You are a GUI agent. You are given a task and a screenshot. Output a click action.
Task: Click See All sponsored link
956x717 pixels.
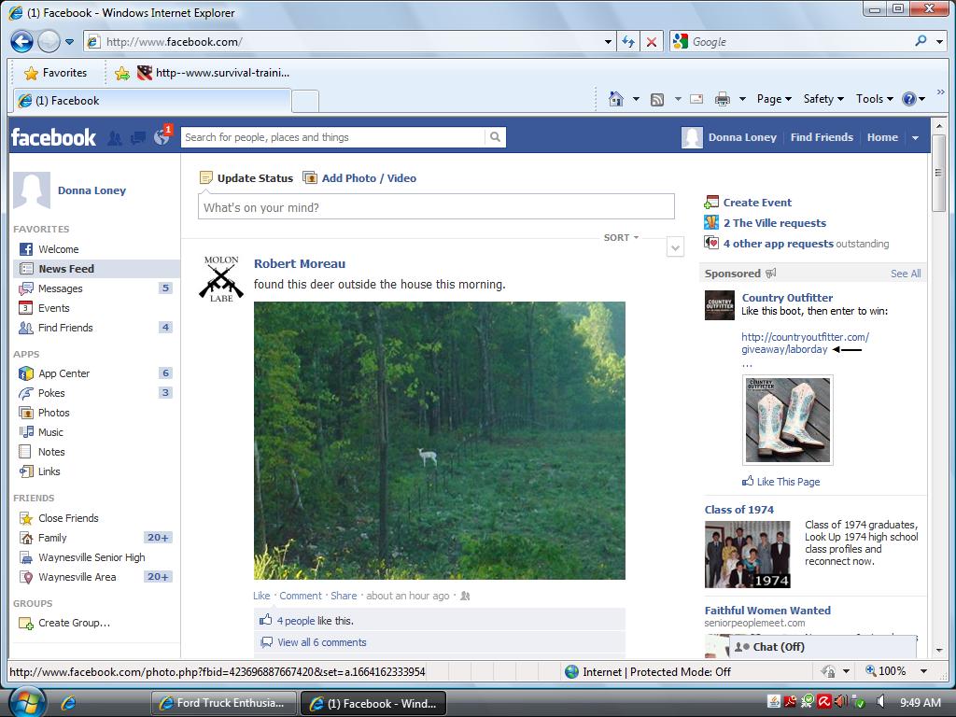[906, 274]
